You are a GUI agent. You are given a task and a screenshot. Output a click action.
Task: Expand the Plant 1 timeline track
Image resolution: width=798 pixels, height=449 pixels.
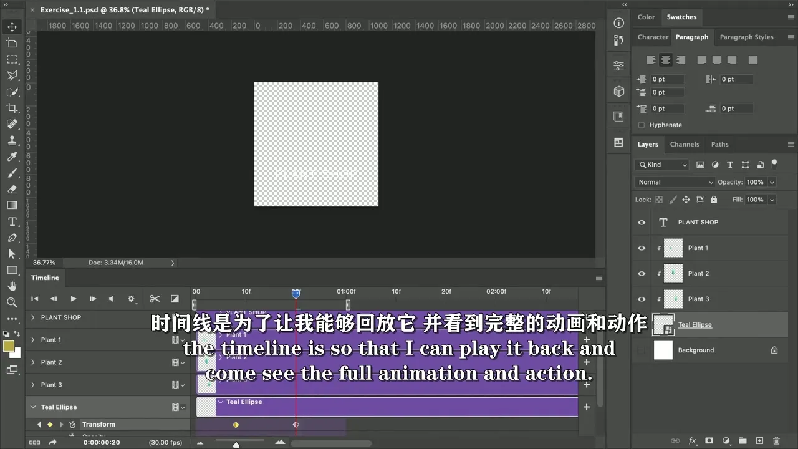(x=33, y=340)
